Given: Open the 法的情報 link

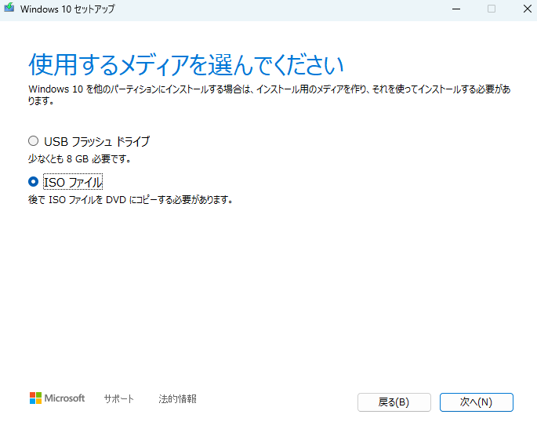Looking at the screenshot, I should (x=177, y=398).
